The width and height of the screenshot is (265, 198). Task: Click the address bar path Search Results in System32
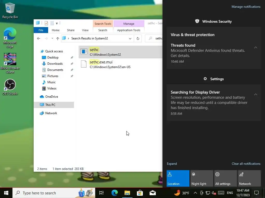pyautogui.click(x=90, y=38)
